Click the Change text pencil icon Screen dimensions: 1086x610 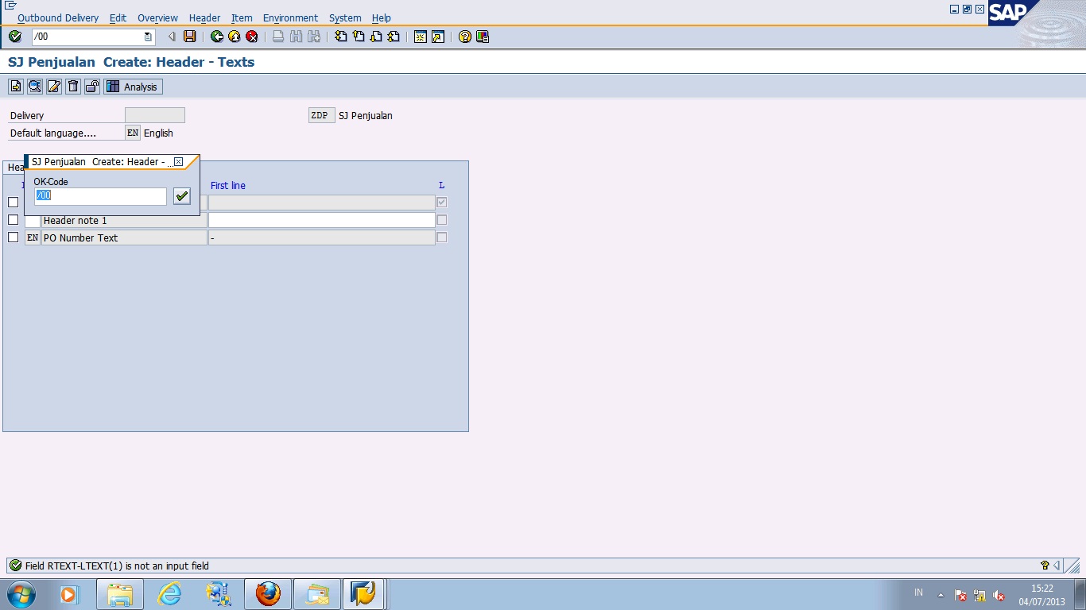[x=54, y=87]
